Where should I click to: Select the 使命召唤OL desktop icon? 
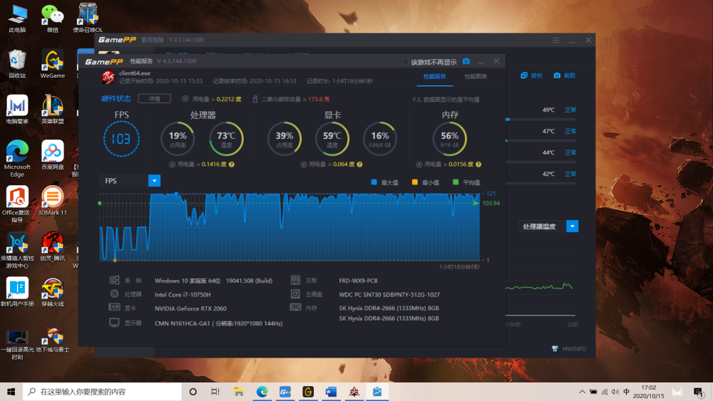coord(88,19)
